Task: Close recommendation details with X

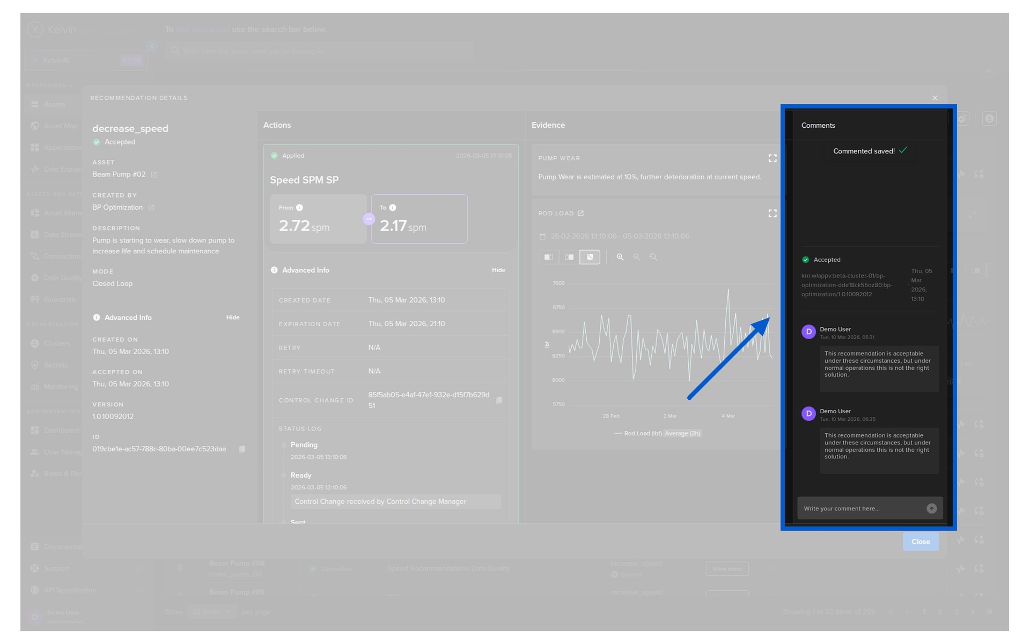Action: [x=935, y=98]
